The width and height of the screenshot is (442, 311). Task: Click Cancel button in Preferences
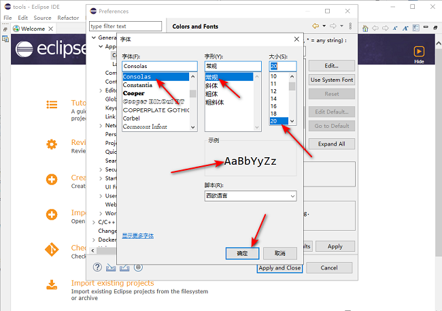(329, 268)
